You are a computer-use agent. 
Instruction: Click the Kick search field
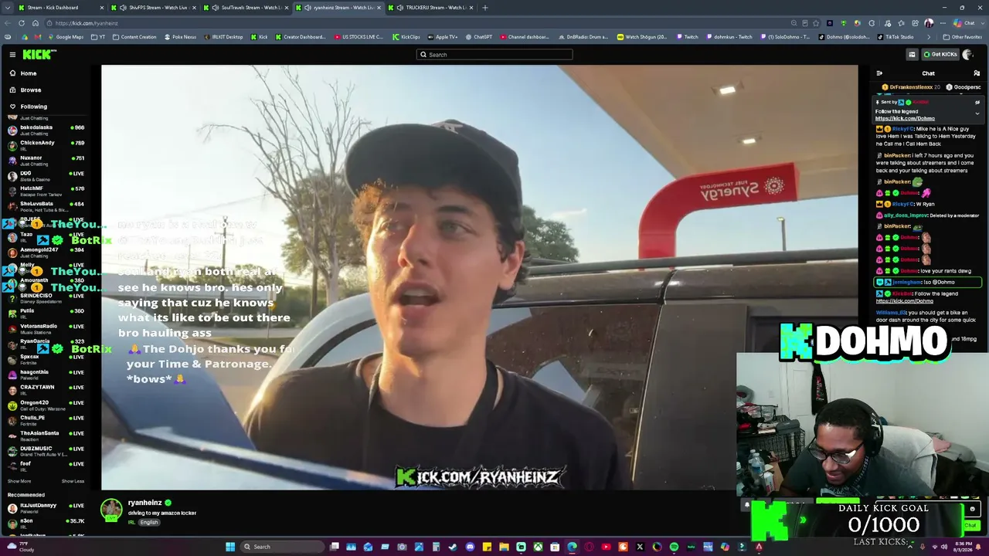pyautogui.click(x=494, y=55)
